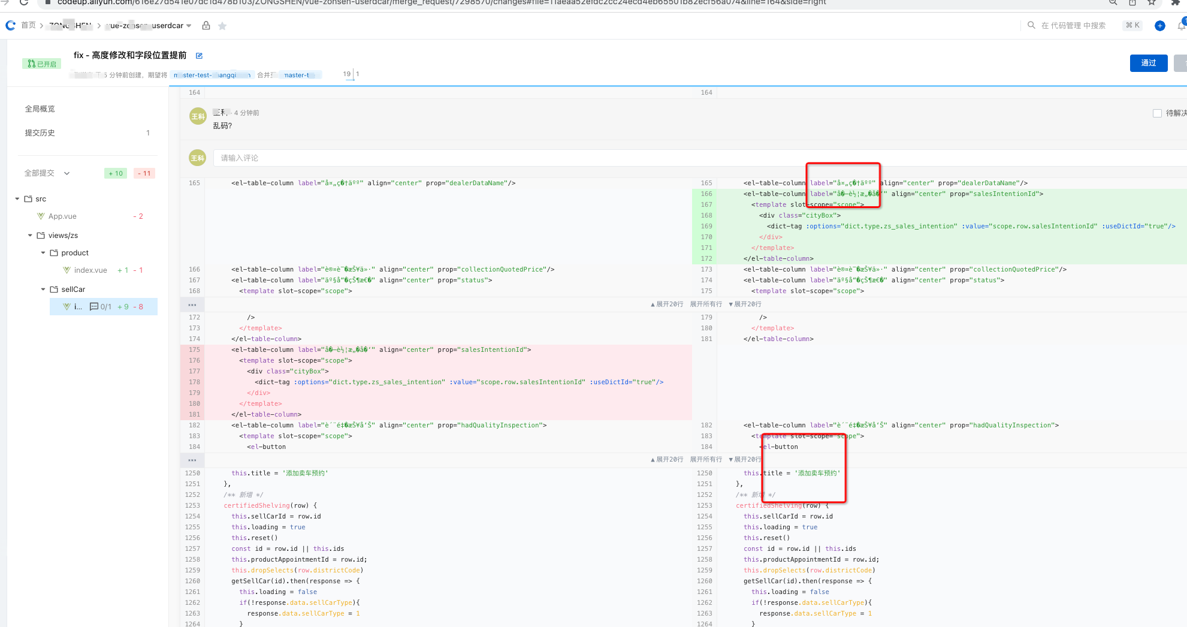
Task: Click right line number 166 of added row
Action: click(x=706, y=194)
